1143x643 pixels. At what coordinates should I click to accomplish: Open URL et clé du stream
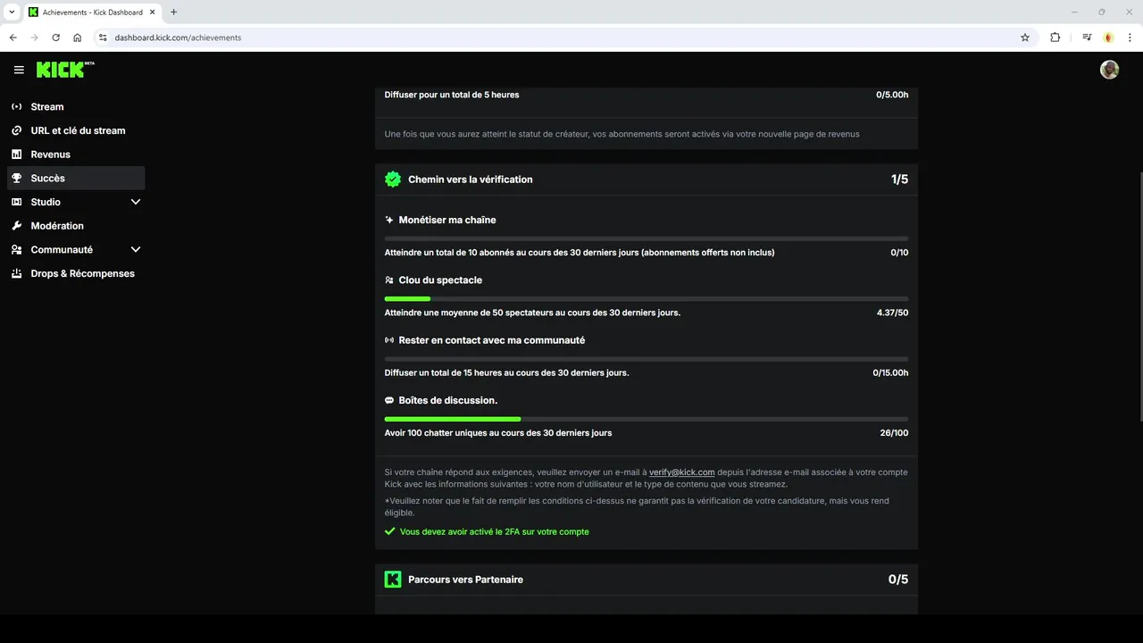point(76,130)
